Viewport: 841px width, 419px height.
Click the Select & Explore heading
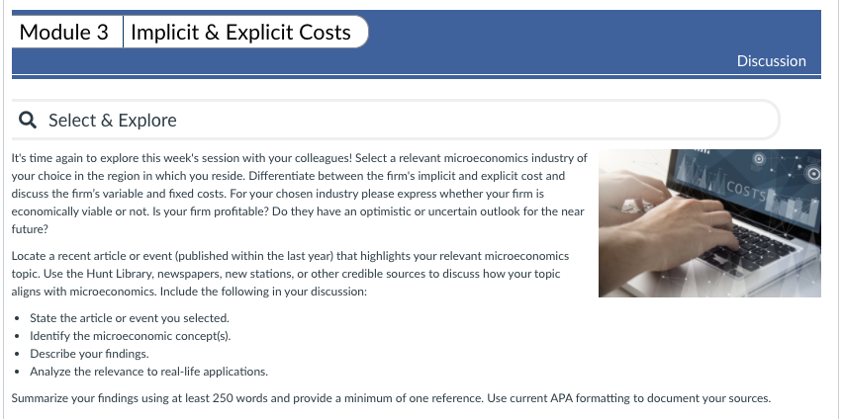(113, 120)
